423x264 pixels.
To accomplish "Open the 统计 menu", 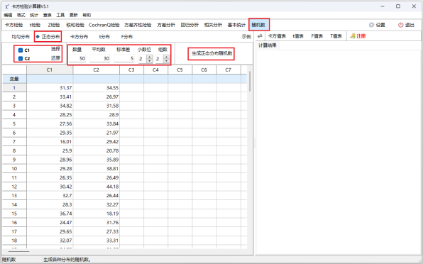I will tap(34, 15).
